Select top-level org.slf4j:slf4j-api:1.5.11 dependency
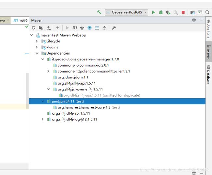The height and width of the screenshot is (175, 212). (71, 113)
